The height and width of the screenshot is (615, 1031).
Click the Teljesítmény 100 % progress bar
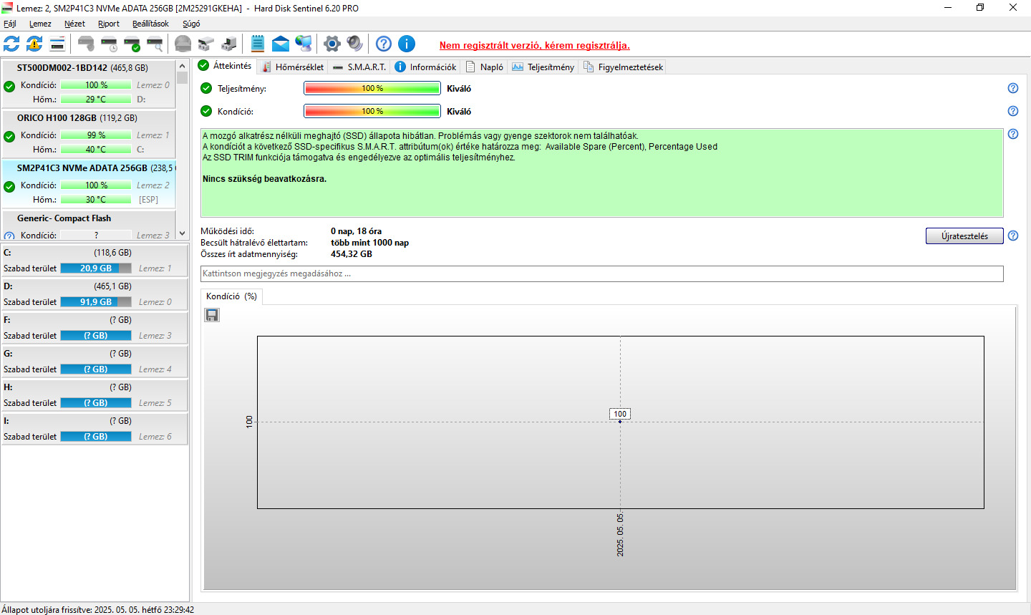372,88
